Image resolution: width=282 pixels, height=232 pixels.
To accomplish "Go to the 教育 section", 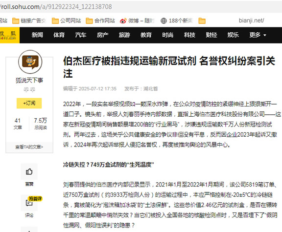I will click(146, 35).
